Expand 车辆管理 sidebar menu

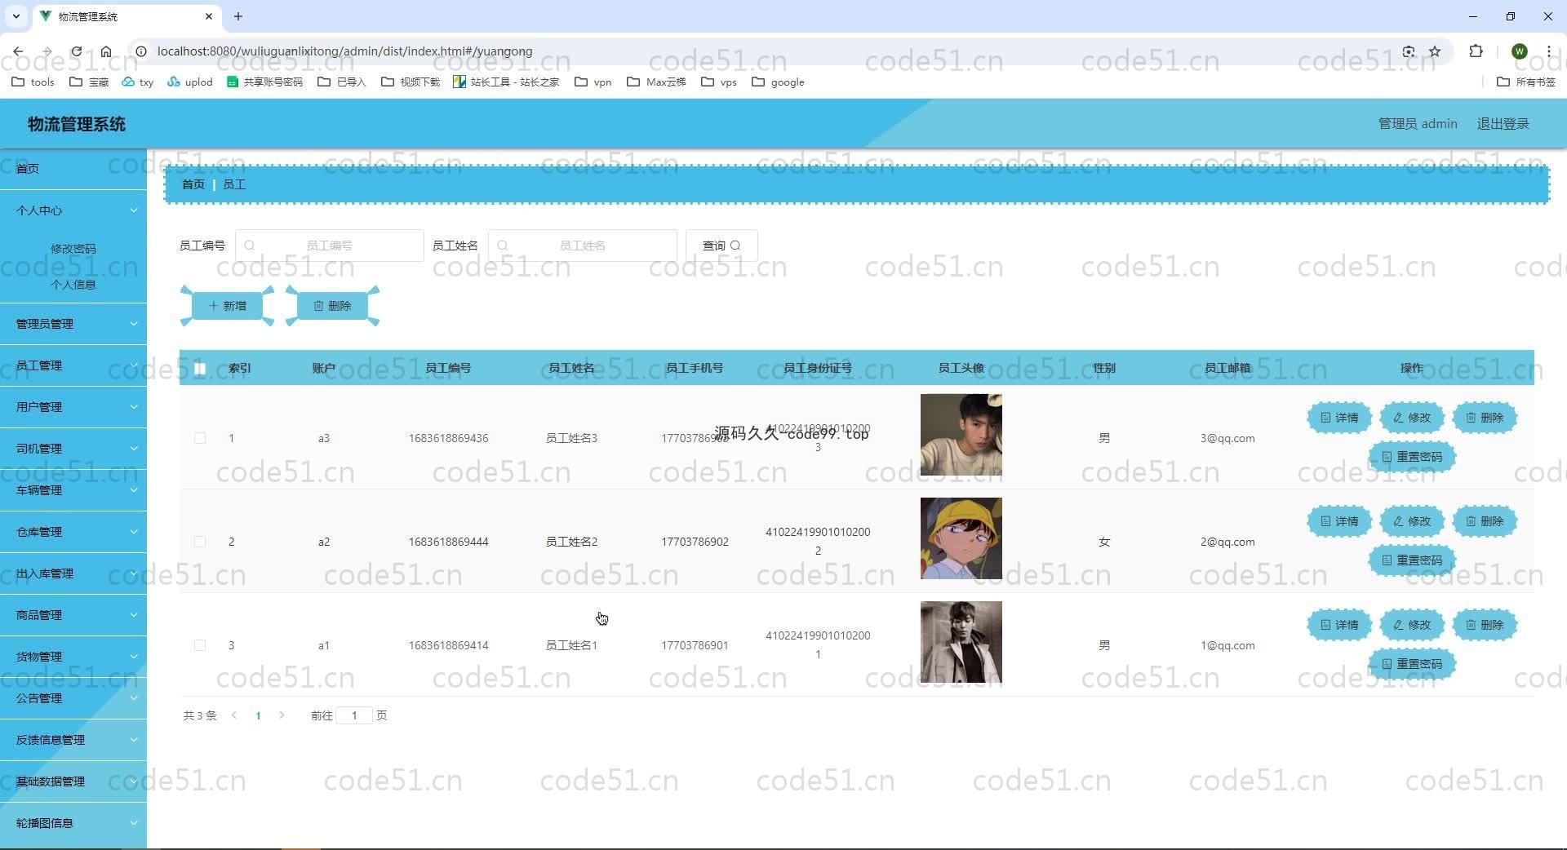(73, 490)
